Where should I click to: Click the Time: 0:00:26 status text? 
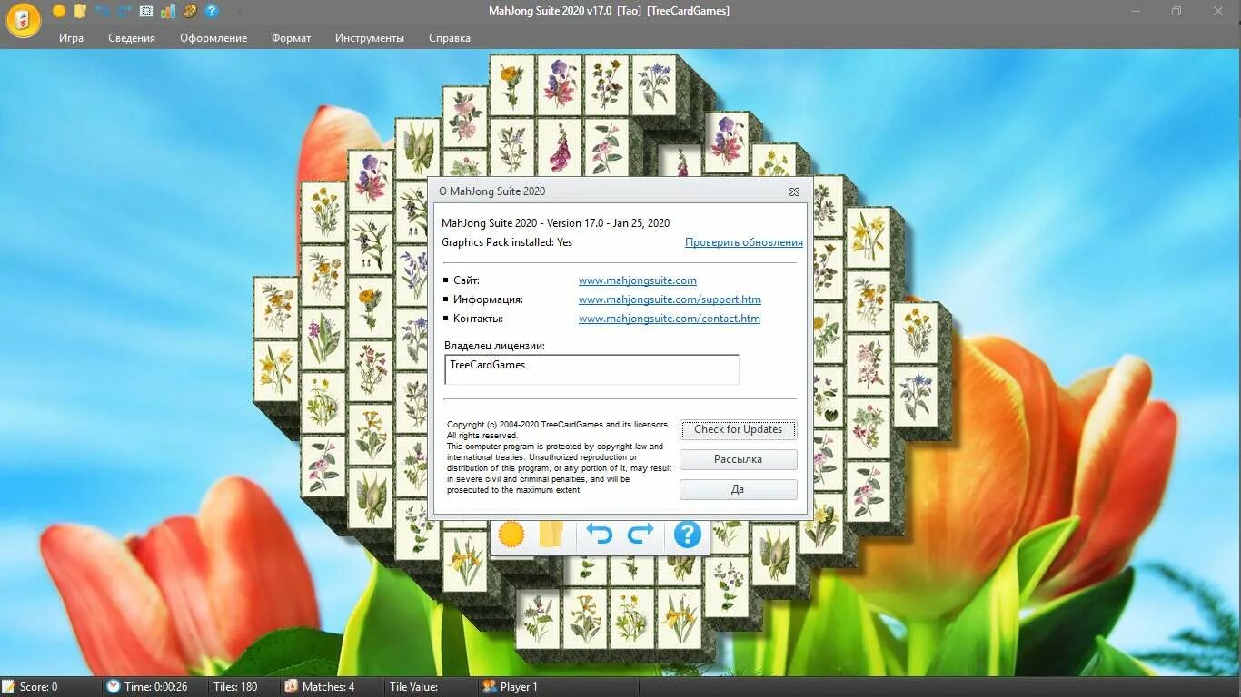click(x=155, y=687)
